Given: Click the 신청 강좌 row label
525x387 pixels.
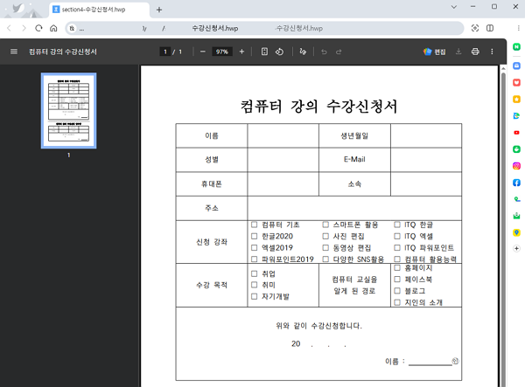Looking at the screenshot, I should (x=212, y=242).
